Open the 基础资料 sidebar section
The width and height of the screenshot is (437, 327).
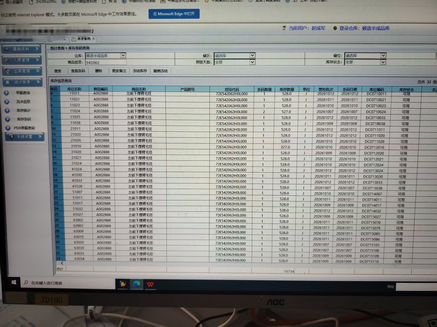point(21,49)
